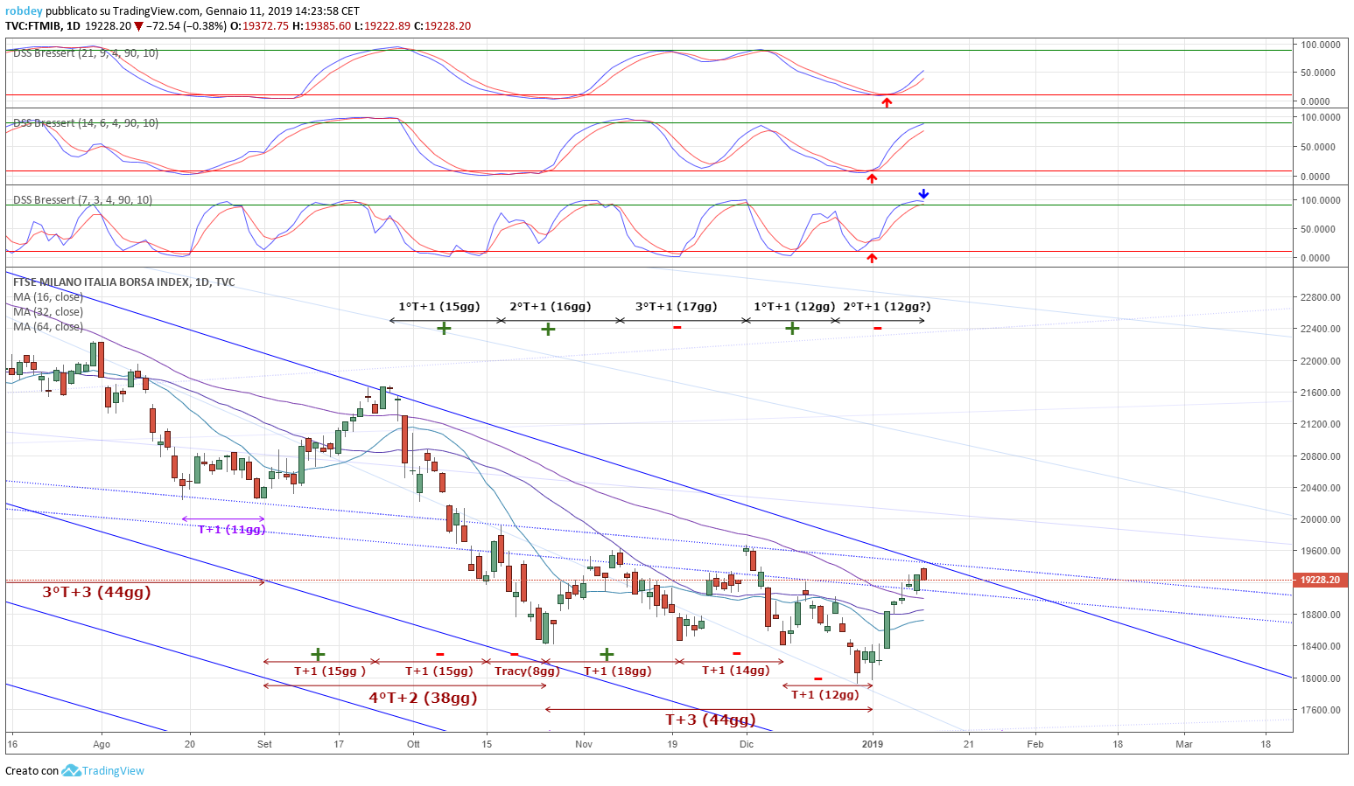Select the purple T+1 (11gg) annotation
Viewport: 1354px width, 786px height.
[x=232, y=530]
